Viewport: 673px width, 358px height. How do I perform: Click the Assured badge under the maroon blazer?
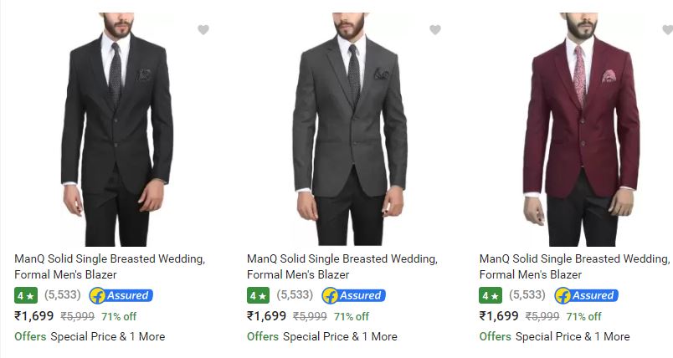pyautogui.click(x=586, y=295)
